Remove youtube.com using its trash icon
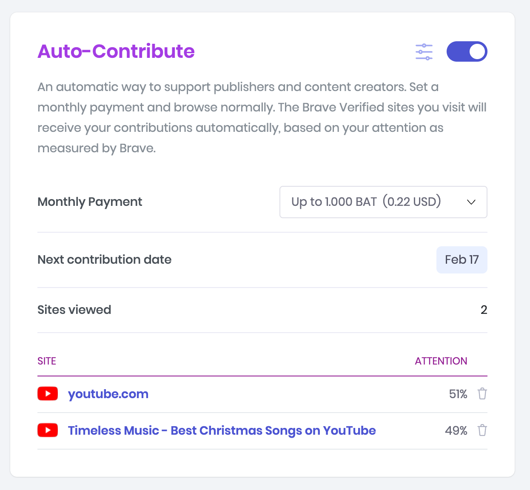This screenshot has width=530, height=490. point(482,393)
